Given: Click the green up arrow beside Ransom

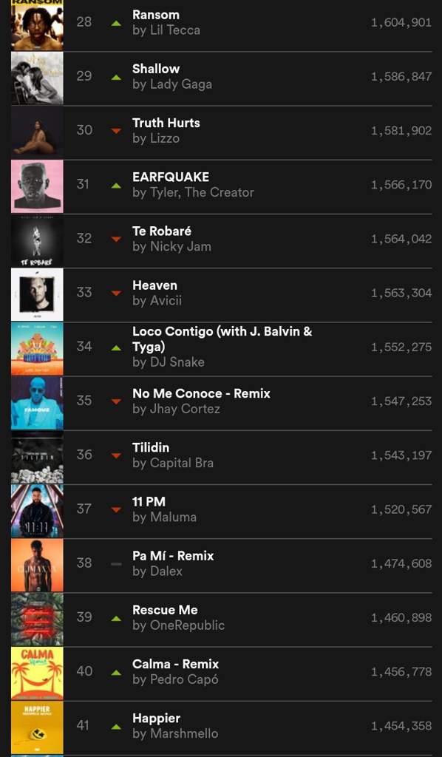Looking at the screenshot, I should tap(116, 23).
